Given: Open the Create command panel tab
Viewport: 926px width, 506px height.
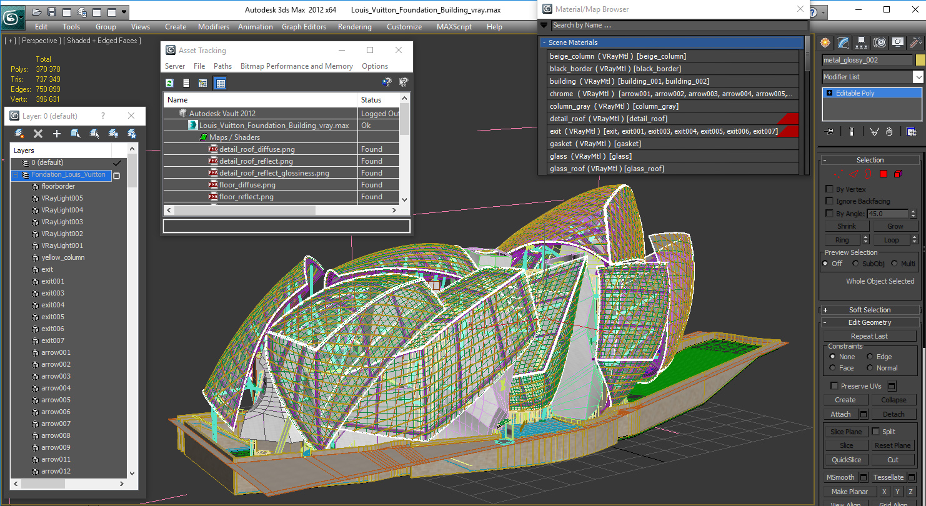Looking at the screenshot, I should pos(826,42).
